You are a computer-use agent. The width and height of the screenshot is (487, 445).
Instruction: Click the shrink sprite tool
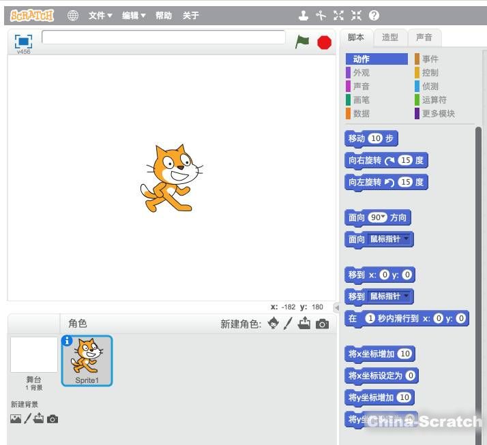click(356, 16)
